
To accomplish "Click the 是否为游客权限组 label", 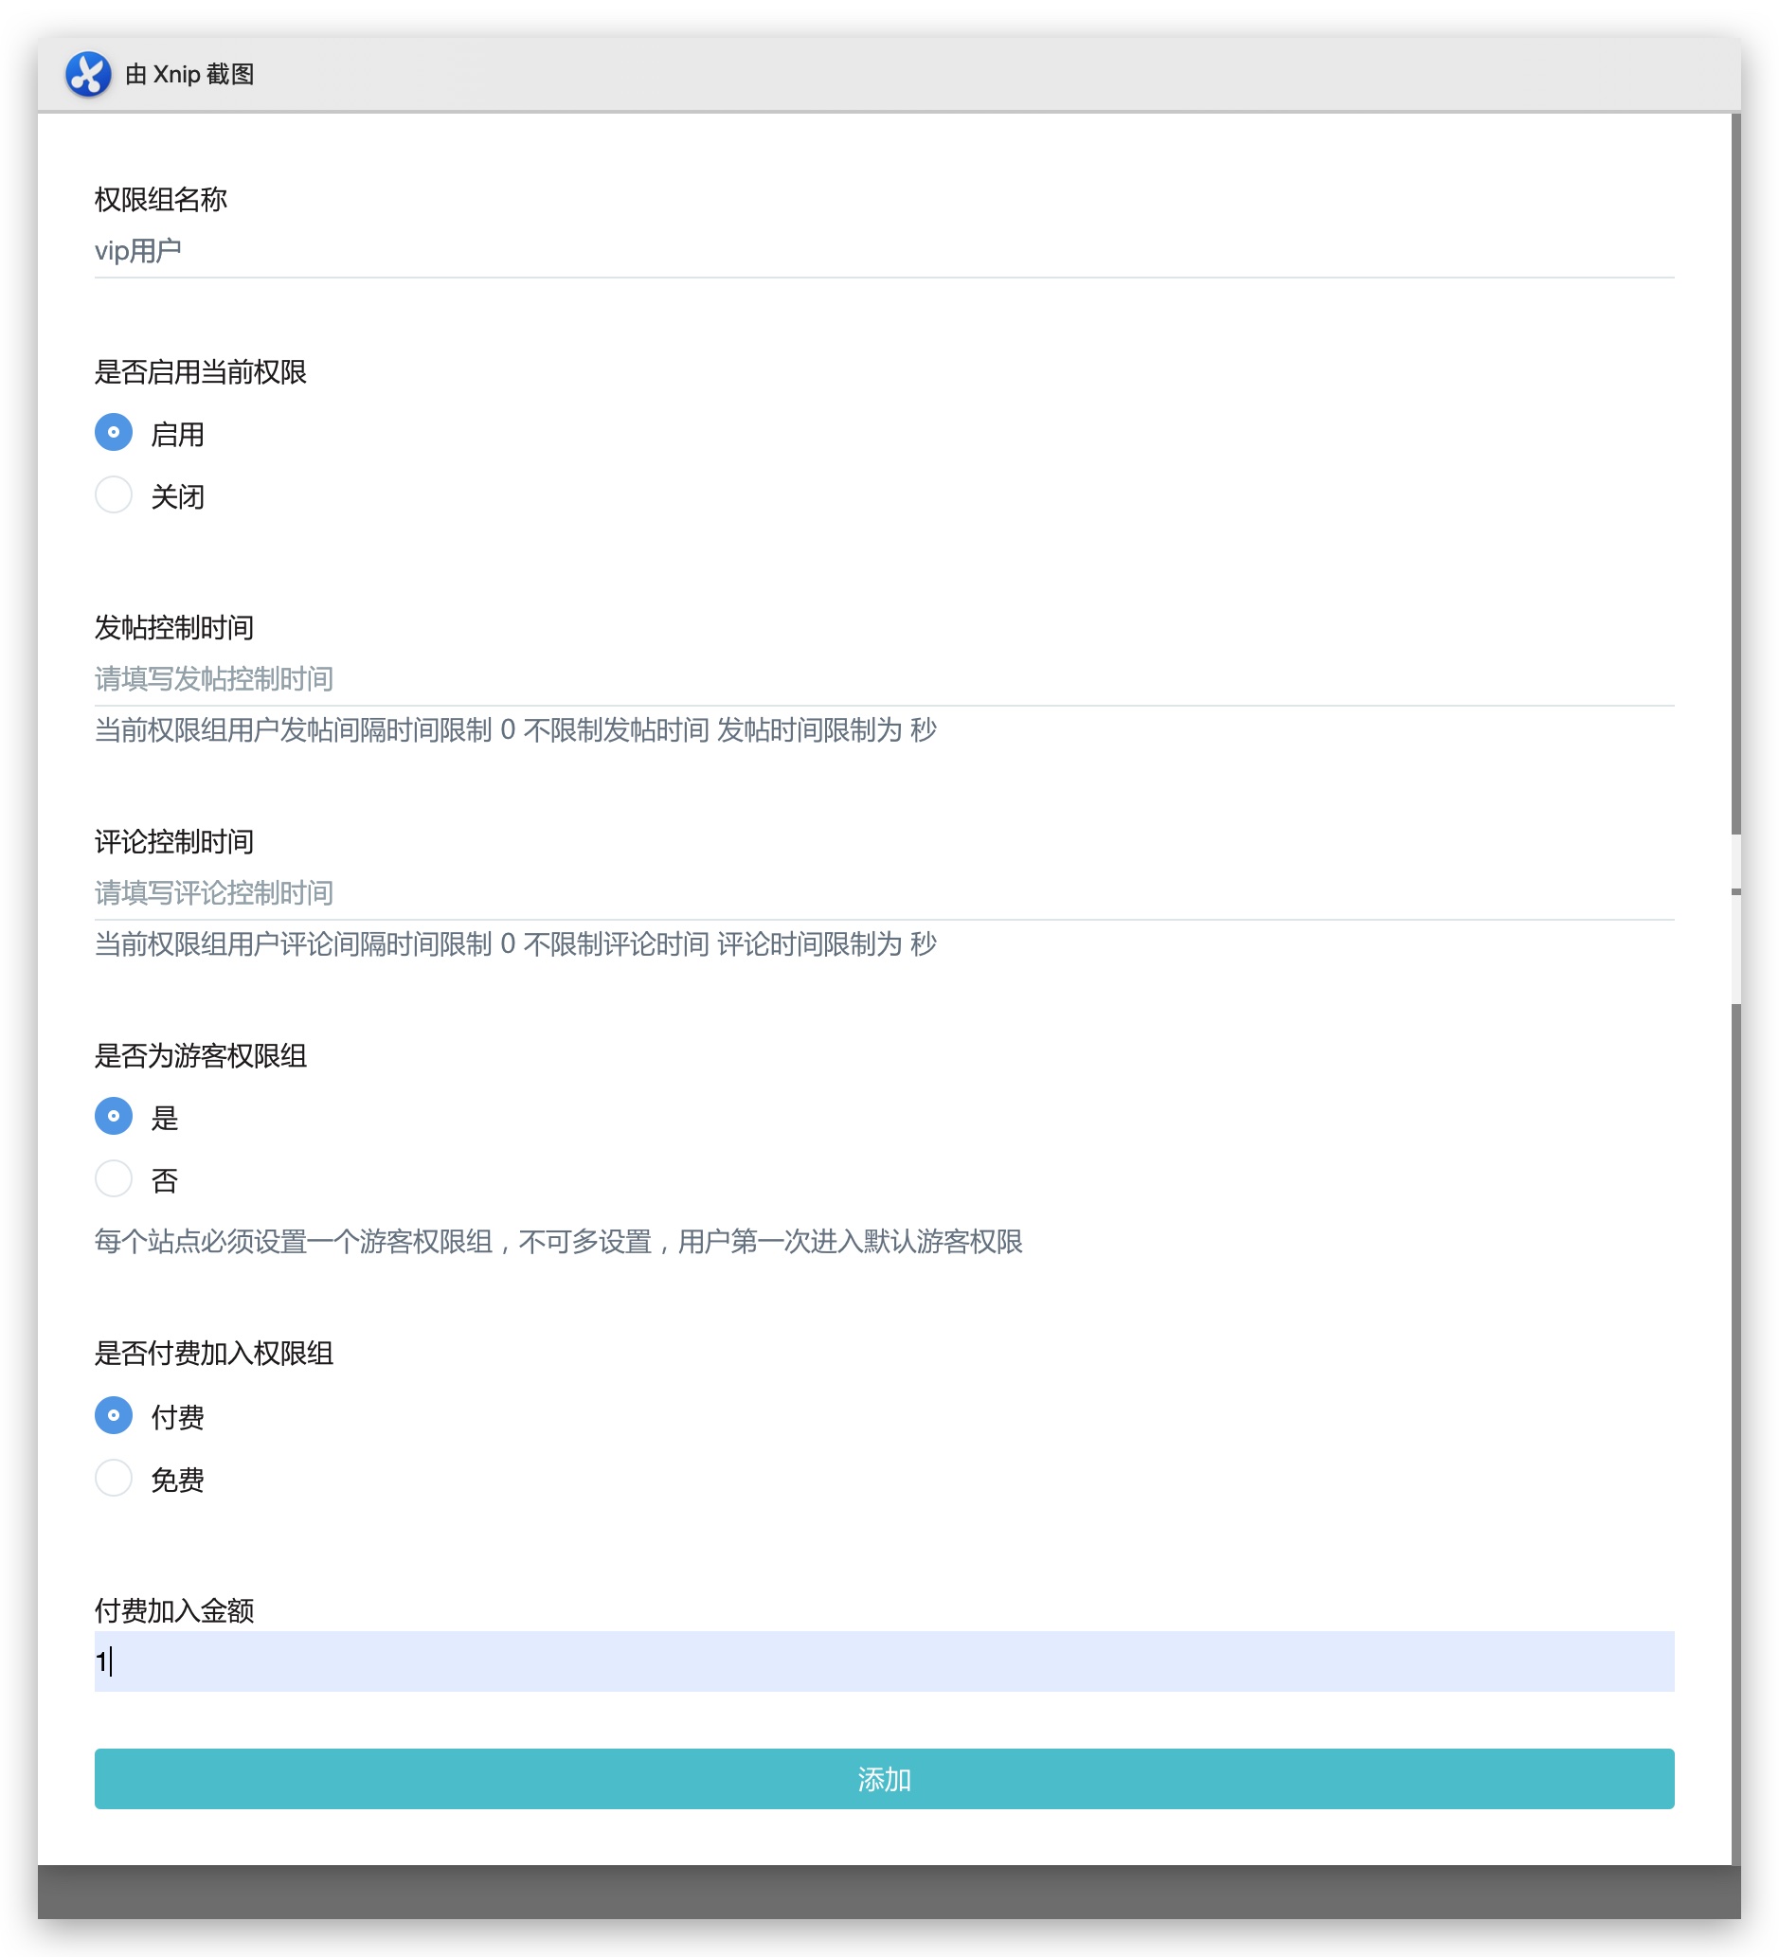I will coord(200,1056).
